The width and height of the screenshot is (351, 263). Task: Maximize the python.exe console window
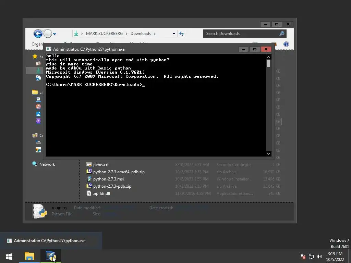(x=255, y=49)
